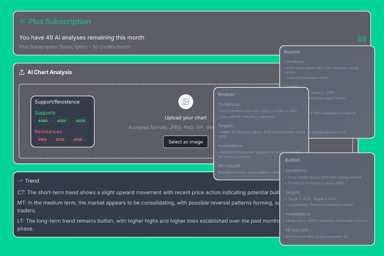Click the image placeholder icon above Upload your chart
This screenshot has height=256, width=384.
[186, 102]
